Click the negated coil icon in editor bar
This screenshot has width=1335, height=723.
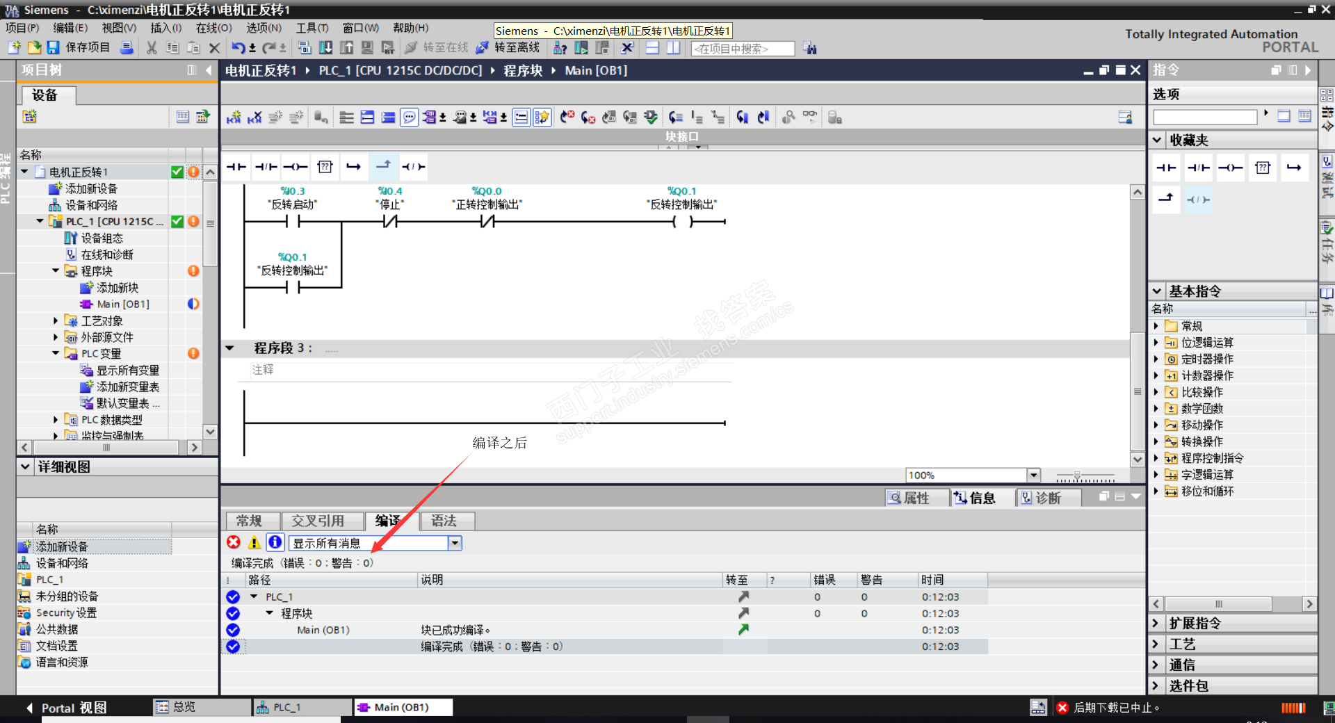[x=413, y=167]
